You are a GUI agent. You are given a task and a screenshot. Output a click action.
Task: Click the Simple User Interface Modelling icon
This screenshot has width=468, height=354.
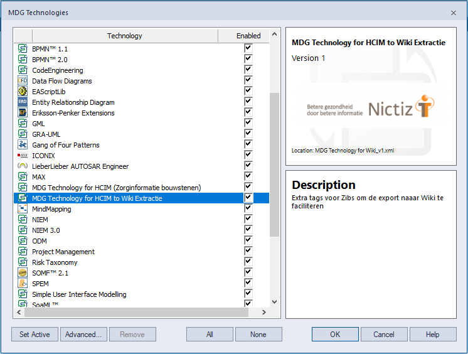[23, 294]
